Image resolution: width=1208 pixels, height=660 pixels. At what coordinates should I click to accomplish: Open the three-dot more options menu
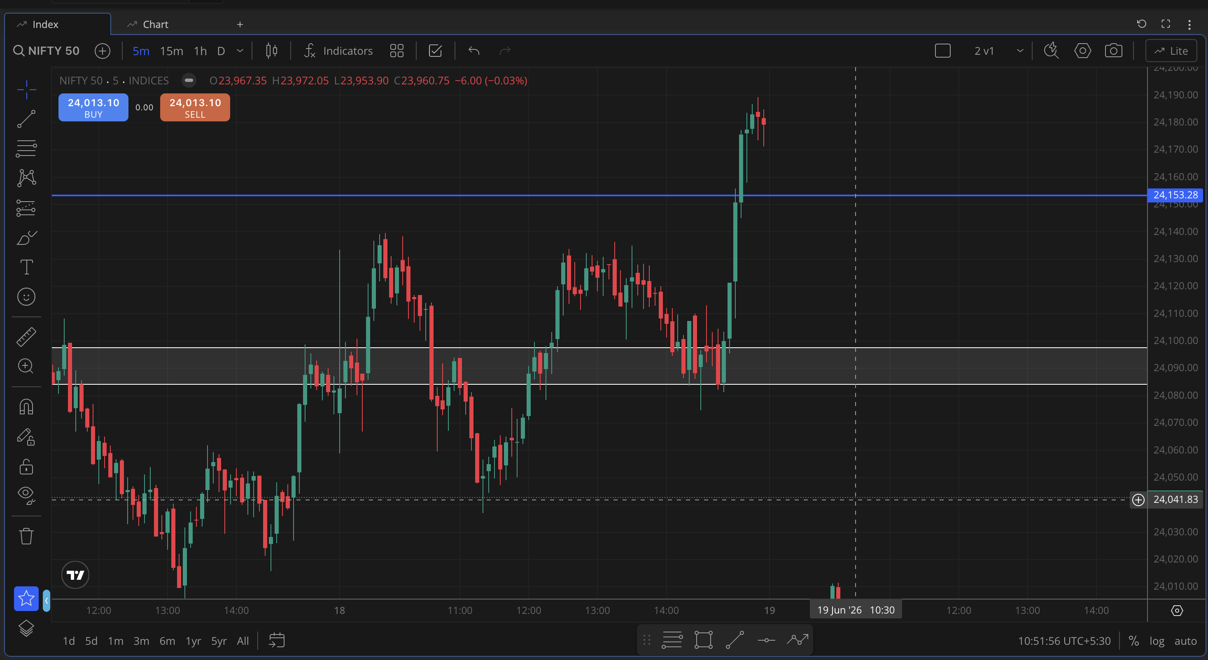[x=1189, y=24]
